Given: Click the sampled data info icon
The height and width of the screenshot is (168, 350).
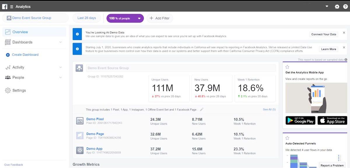Looking at the screenshot, I should click(346, 60).
